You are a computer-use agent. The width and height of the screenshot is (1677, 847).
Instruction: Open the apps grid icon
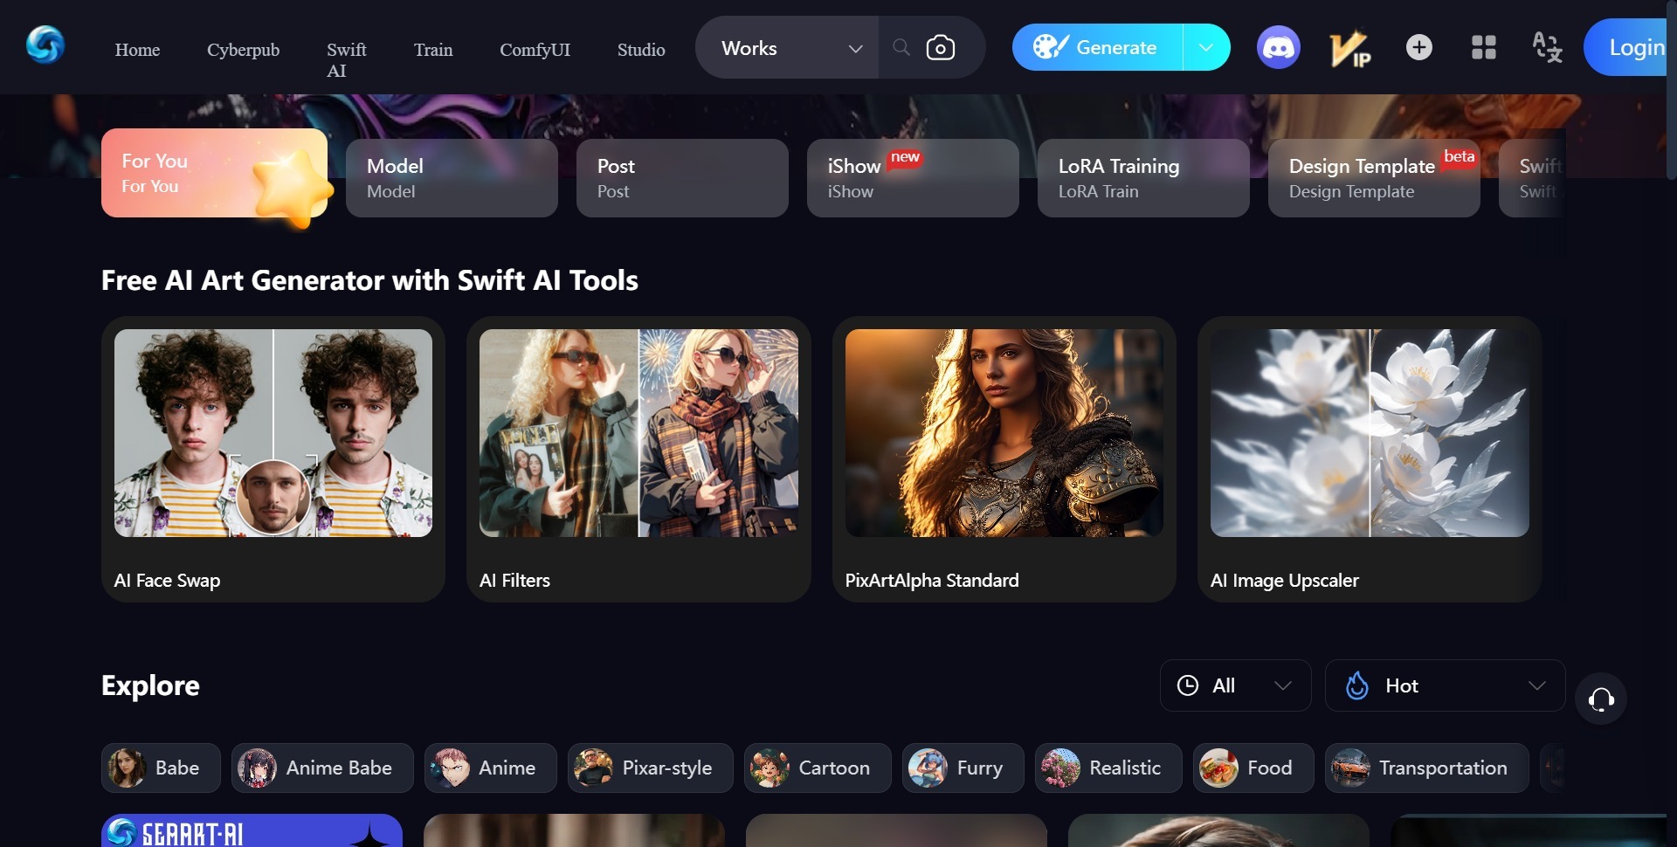[1483, 48]
